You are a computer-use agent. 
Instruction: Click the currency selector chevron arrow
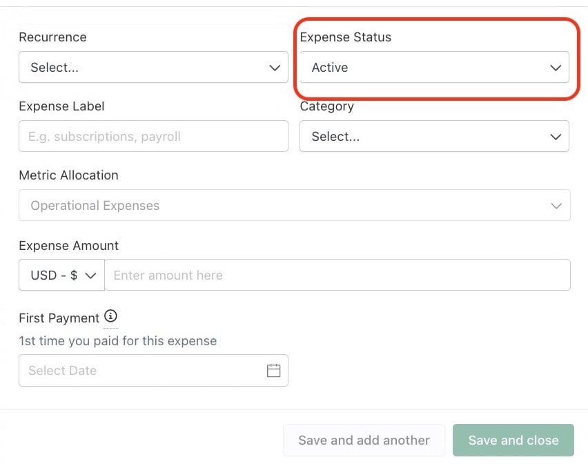[90, 275]
